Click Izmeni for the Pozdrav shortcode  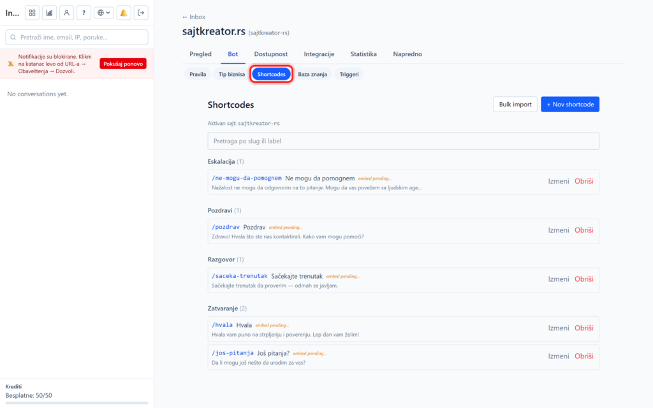click(x=559, y=230)
